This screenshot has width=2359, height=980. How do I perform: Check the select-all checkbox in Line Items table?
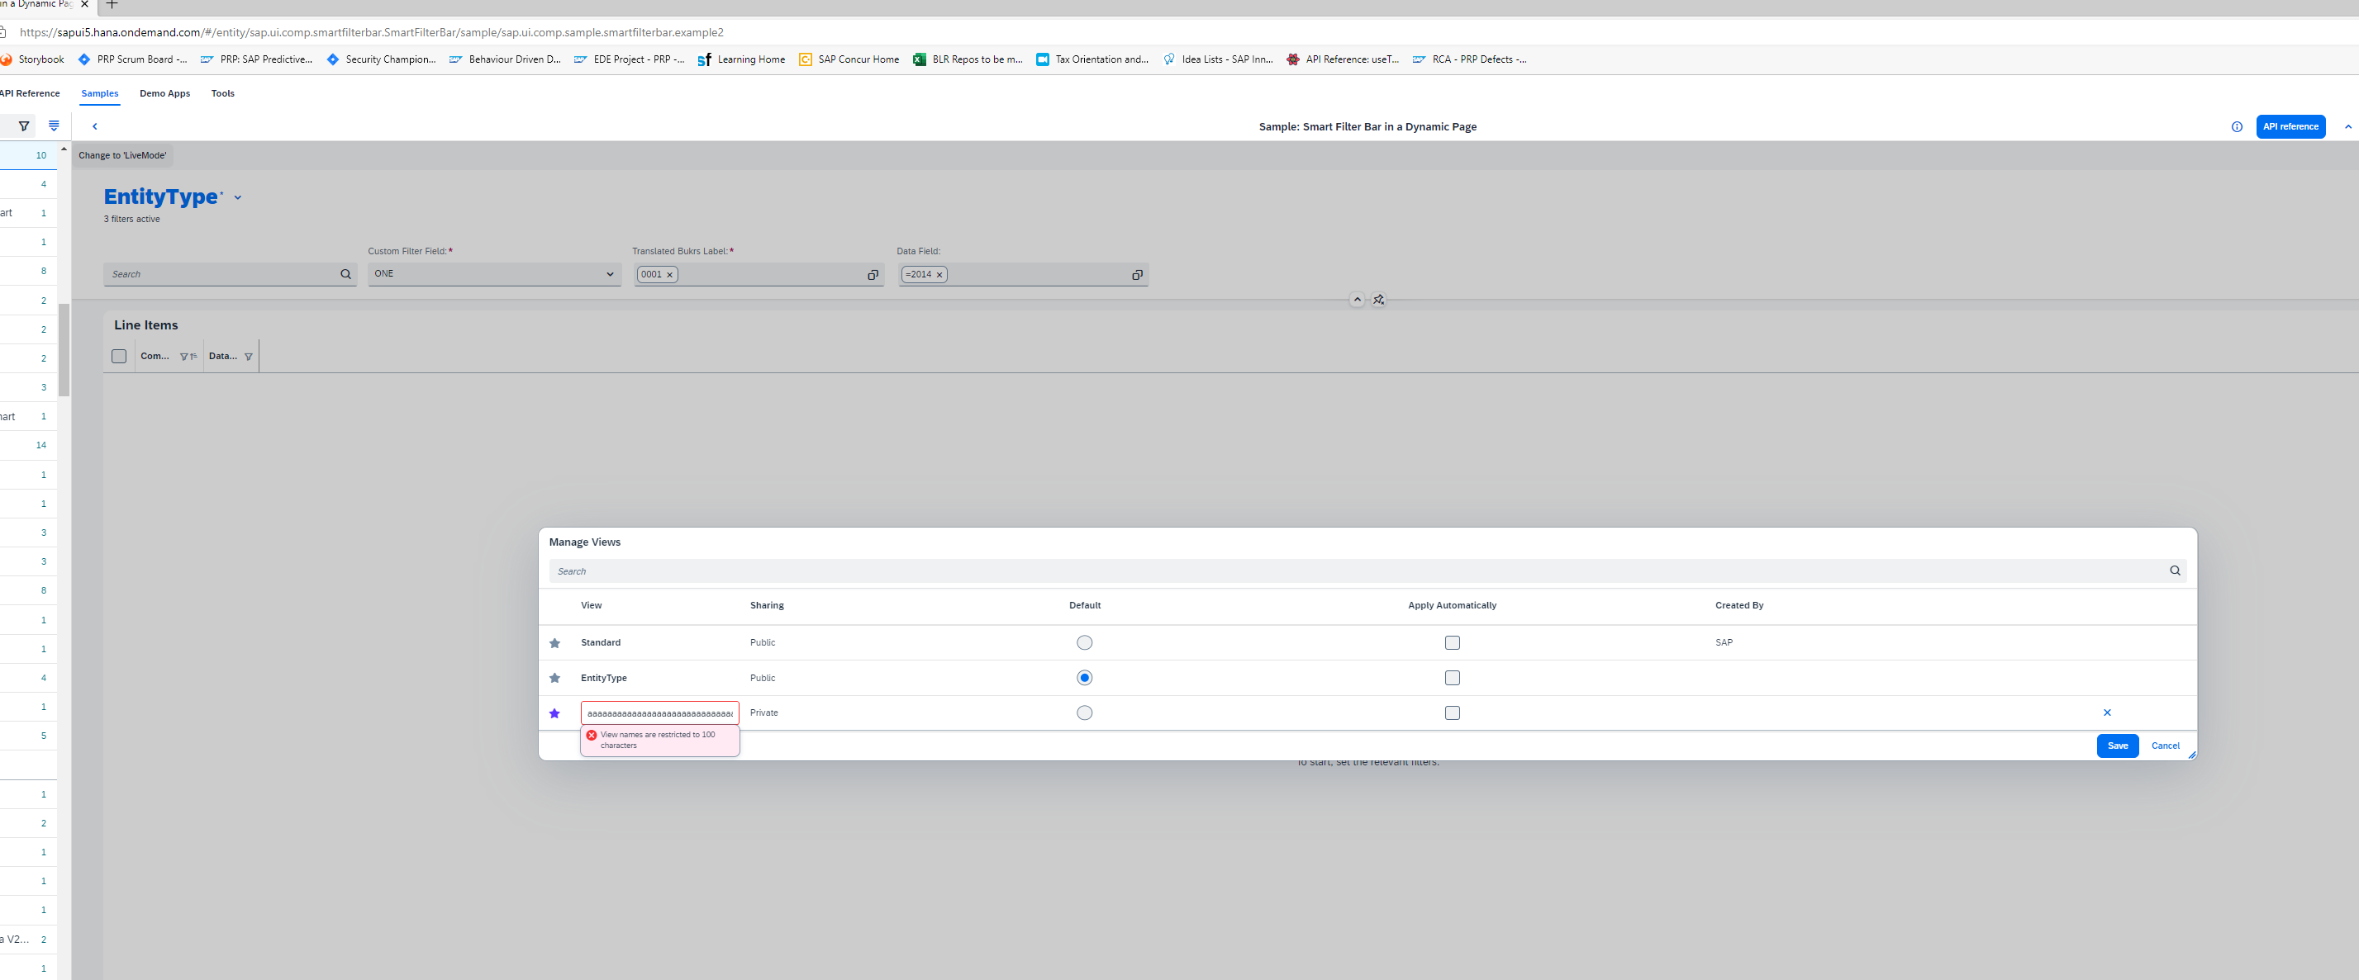(118, 356)
